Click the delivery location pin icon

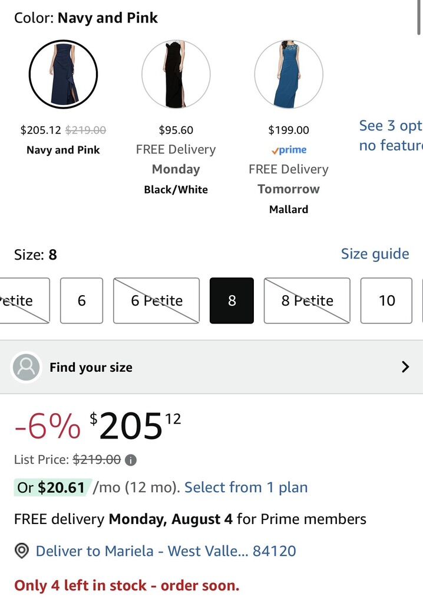(x=22, y=551)
